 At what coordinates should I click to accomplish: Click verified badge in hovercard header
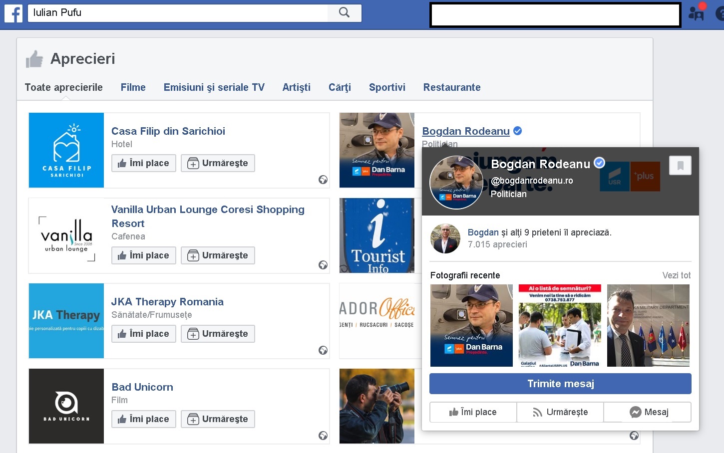pos(599,163)
